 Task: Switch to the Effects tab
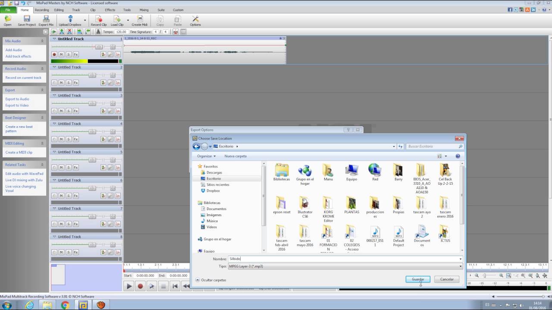pyautogui.click(x=110, y=9)
